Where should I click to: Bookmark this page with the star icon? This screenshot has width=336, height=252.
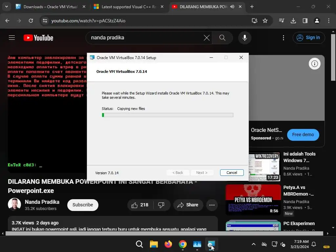[265, 21]
